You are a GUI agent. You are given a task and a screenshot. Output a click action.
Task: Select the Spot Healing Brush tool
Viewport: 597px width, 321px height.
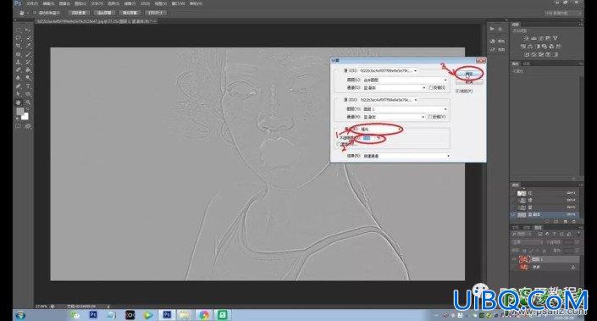tap(18, 54)
